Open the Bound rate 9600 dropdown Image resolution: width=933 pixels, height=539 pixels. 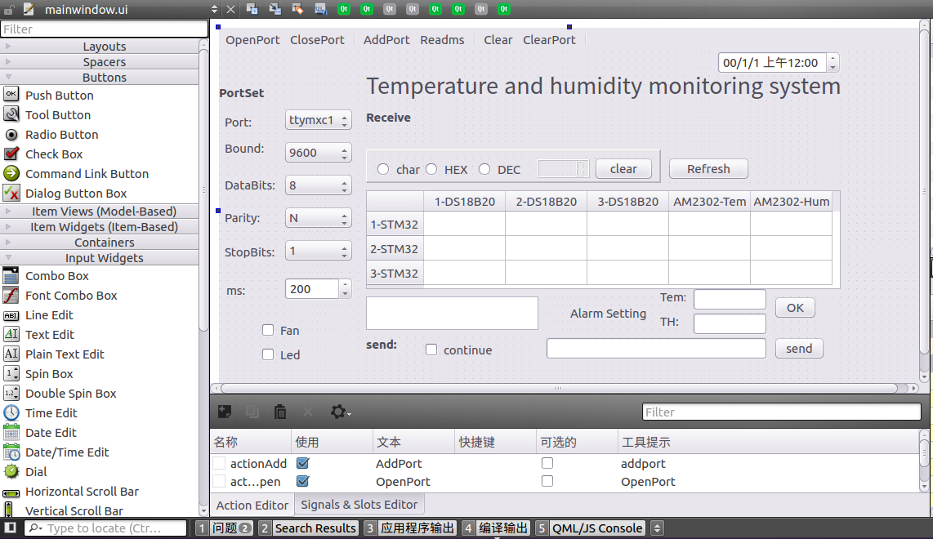[x=318, y=153]
